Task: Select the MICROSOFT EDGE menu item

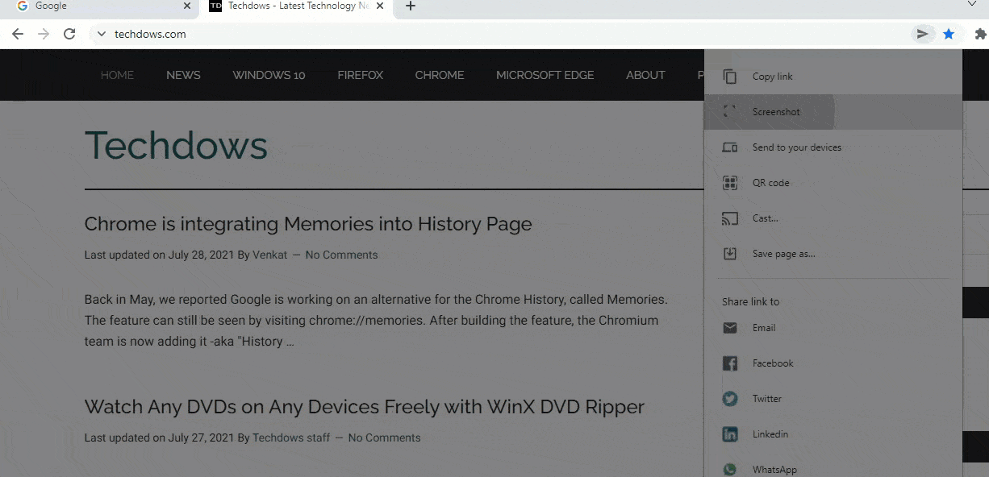Action: (545, 75)
